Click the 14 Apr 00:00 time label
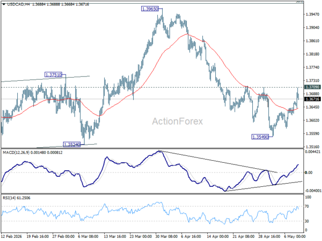Image resolution: width=322 pixels, height=241 pixels. (218, 236)
